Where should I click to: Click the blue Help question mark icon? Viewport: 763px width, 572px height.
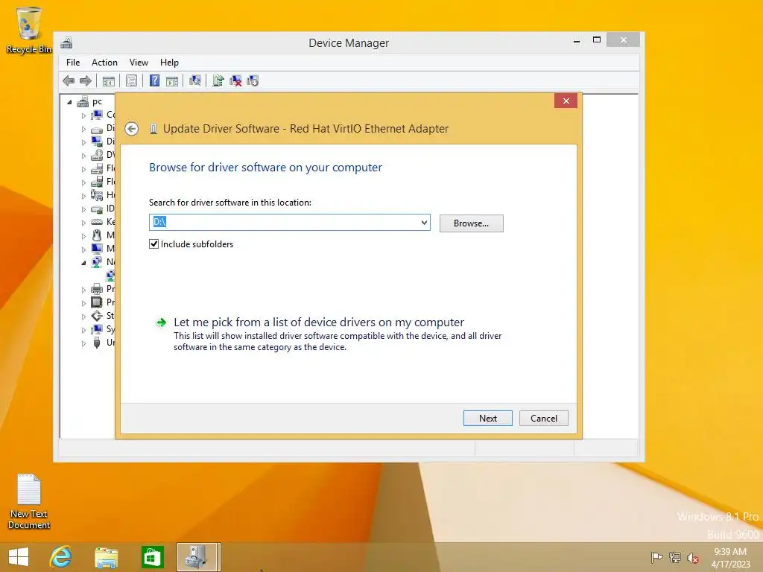coord(154,80)
